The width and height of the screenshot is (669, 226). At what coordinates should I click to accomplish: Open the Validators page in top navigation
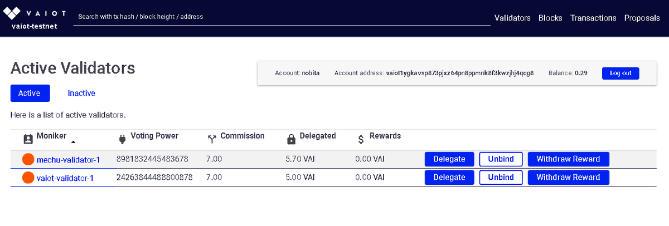pyautogui.click(x=512, y=18)
